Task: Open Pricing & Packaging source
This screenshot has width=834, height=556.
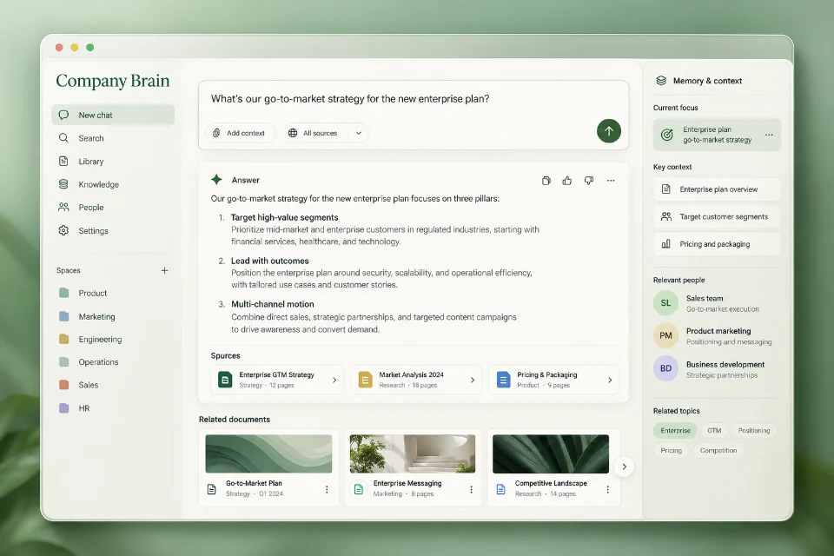Action: pos(553,380)
